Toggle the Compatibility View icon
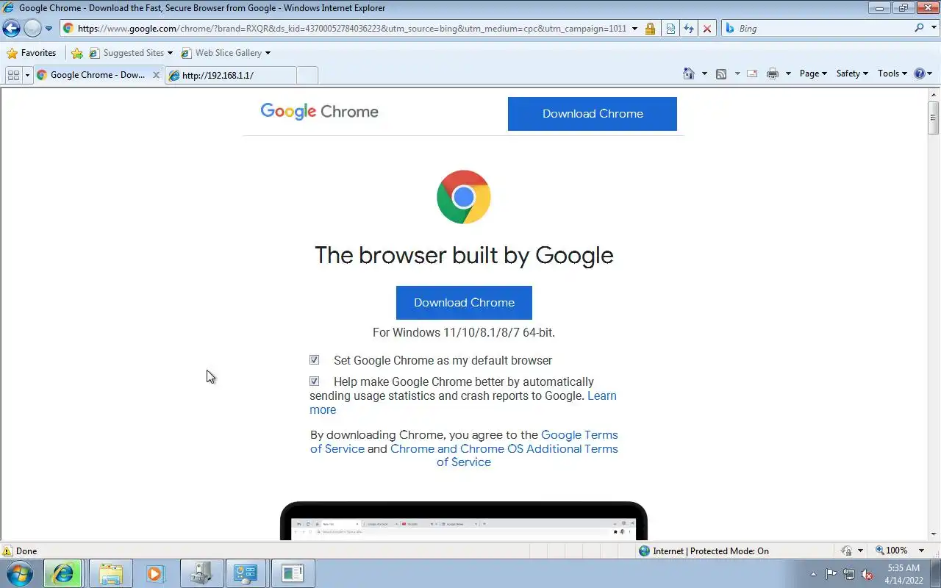The width and height of the screenshot is (941, 588). tap(670, 29)
